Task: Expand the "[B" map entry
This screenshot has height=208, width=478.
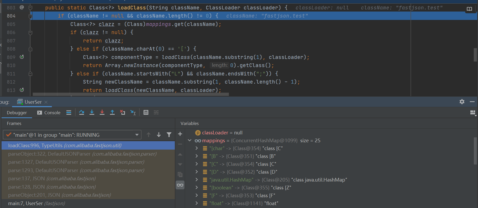Action: click(x=197, y=156)
